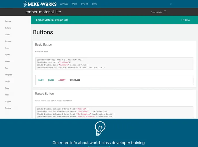Open Toggles section in sidebar
This screenshot has height=147, width=198.
[x=8, y=102]
